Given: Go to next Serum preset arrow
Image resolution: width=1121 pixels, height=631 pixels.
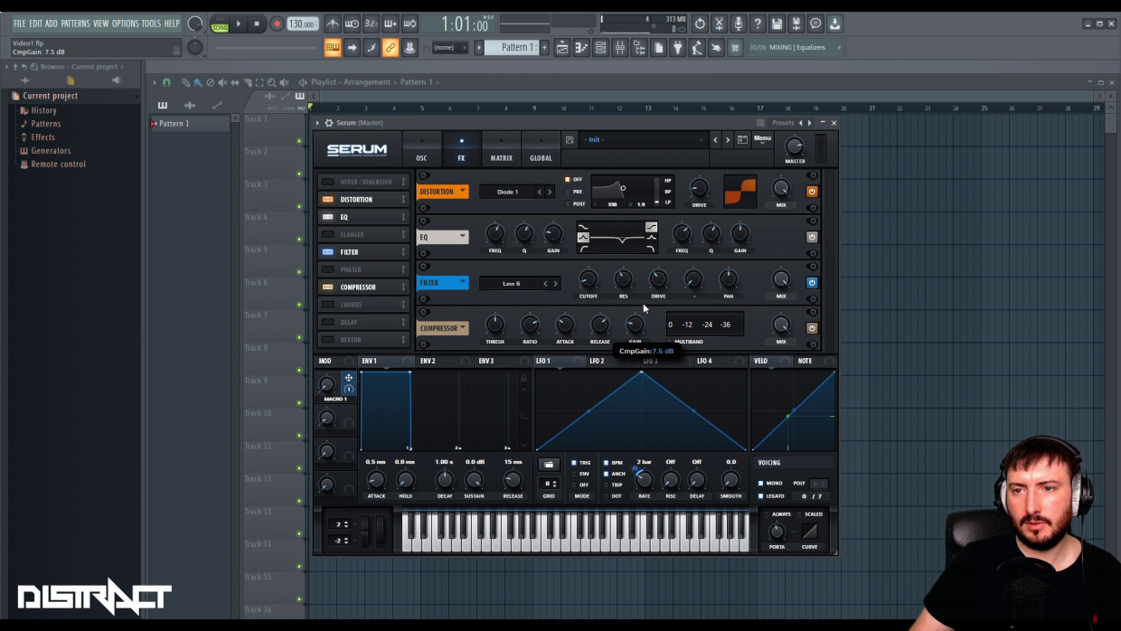Looking at the screenshot, I should tap(727, 140).
